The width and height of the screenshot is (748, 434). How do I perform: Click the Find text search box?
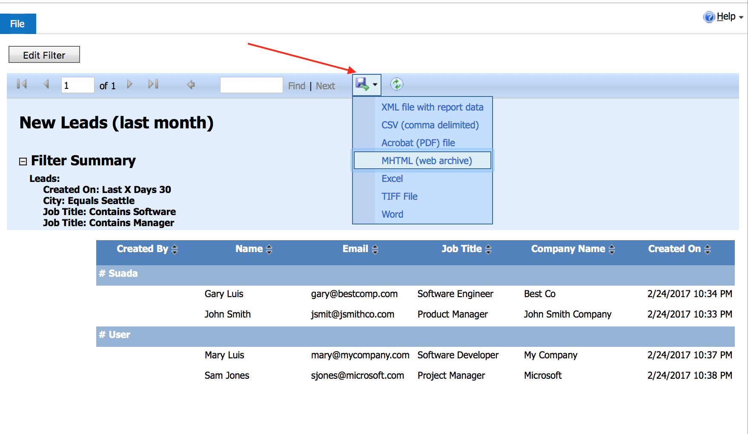[251, 85]
